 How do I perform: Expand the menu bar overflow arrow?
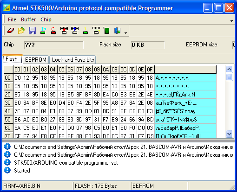231,21
